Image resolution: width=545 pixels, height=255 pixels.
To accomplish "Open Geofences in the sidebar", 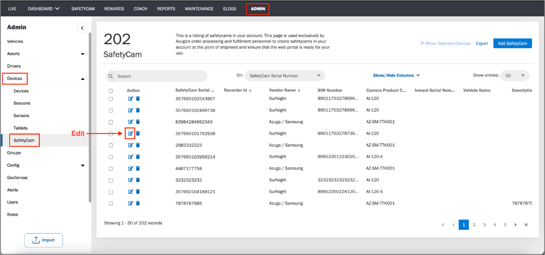I will click(17, 177).
